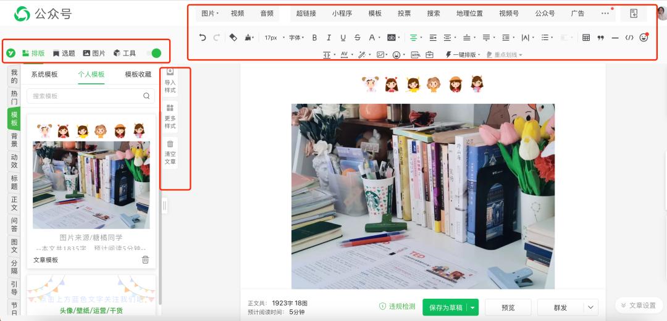The height and width of the screenshot is (321, 667).
Task: Click the desk photo in the editor
Action: click(x=423, y=196)
